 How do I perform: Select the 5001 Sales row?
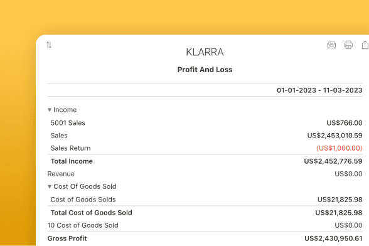coord(205,123)
